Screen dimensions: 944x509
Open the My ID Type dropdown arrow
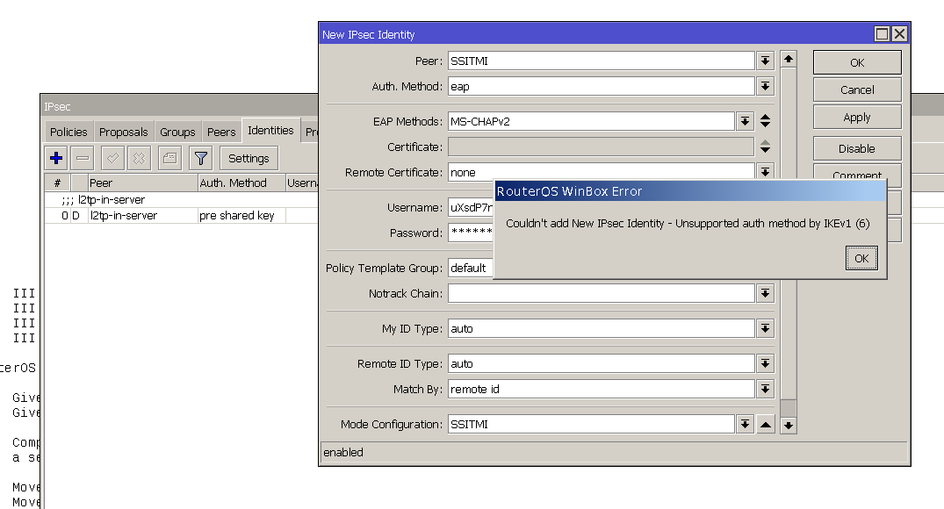pyautogui.click(x=765, y=328)
